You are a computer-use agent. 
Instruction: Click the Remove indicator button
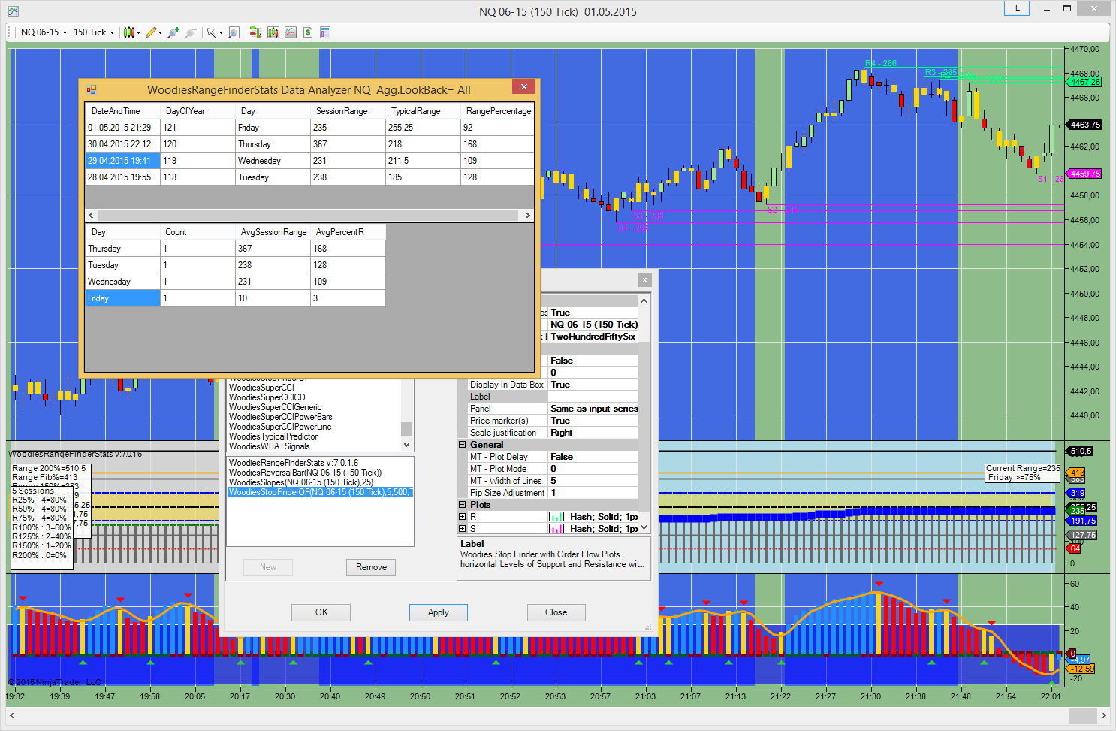[371, 567]
